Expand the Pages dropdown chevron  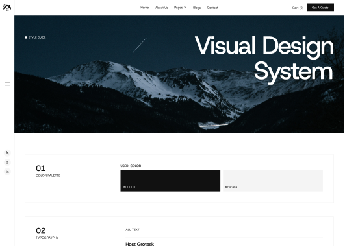click(x=185, y=8)
